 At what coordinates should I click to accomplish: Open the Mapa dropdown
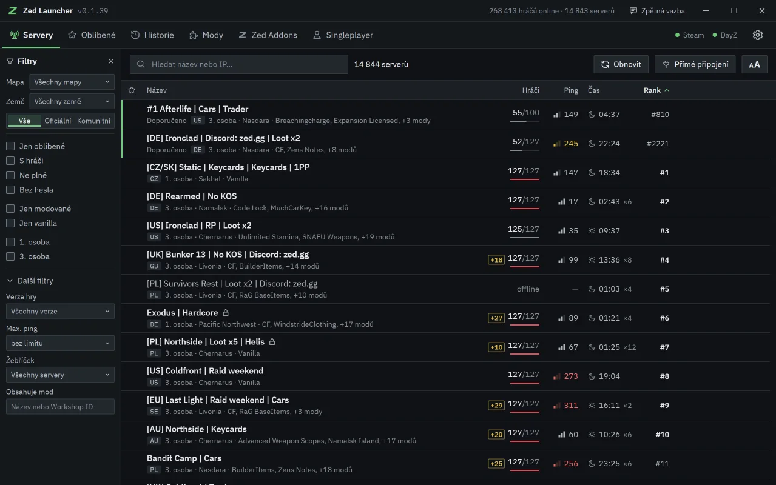(x=72, y=82)
